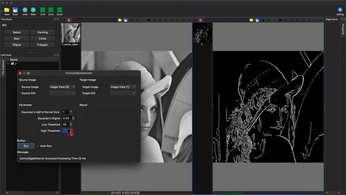Click the Tool Dock title
346x195 pixels.
(x=6, y=19)
